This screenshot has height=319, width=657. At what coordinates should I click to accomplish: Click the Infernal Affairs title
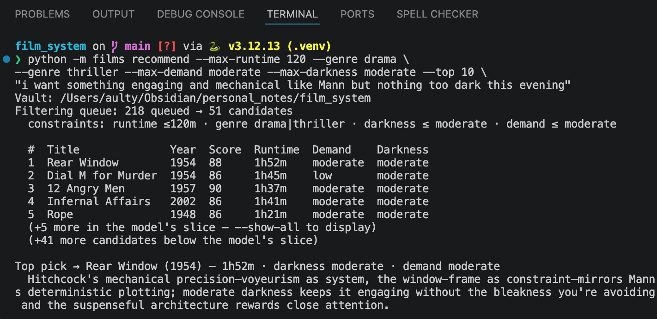[99, 202]
